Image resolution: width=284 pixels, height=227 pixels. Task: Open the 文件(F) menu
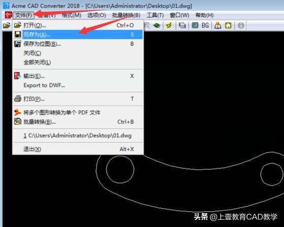pyautogui.click(x=23, y=15)
